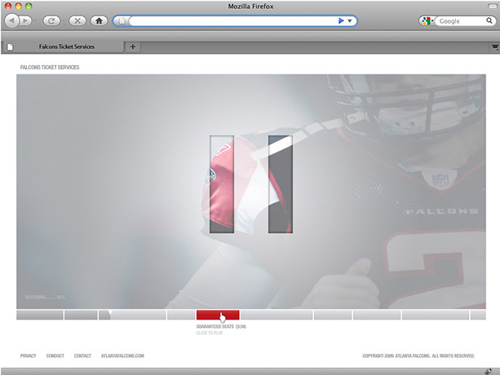Click the status bar icon at bottom right
This screenshot has width=500, height=375.
pyautogui.click(x=489, y=371)
